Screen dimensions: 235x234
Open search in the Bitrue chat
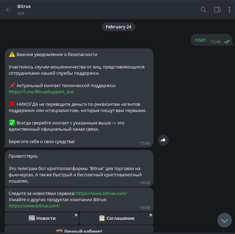[x=203, y=10]
